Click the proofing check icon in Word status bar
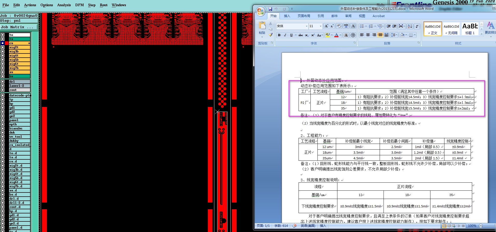Image resolution: width=496 pixels, height=232 pixels. pyautogui.click(x=294, y=226)
